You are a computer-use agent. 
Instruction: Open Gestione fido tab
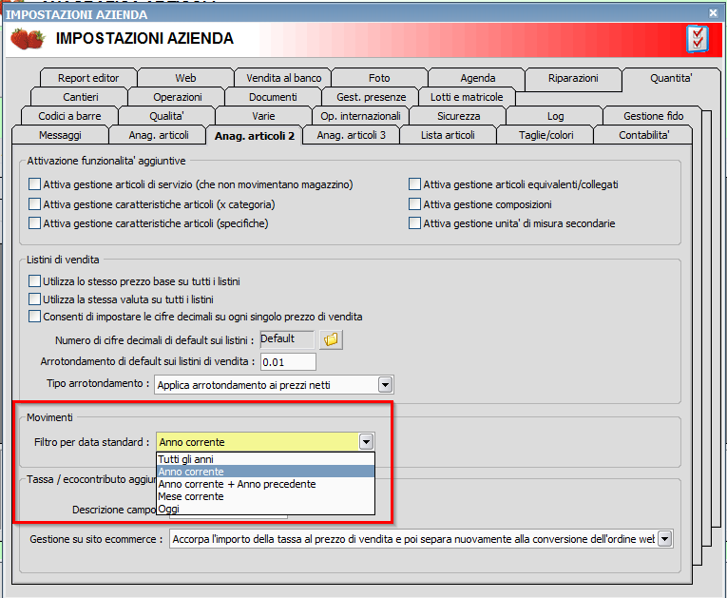point(653,116)
